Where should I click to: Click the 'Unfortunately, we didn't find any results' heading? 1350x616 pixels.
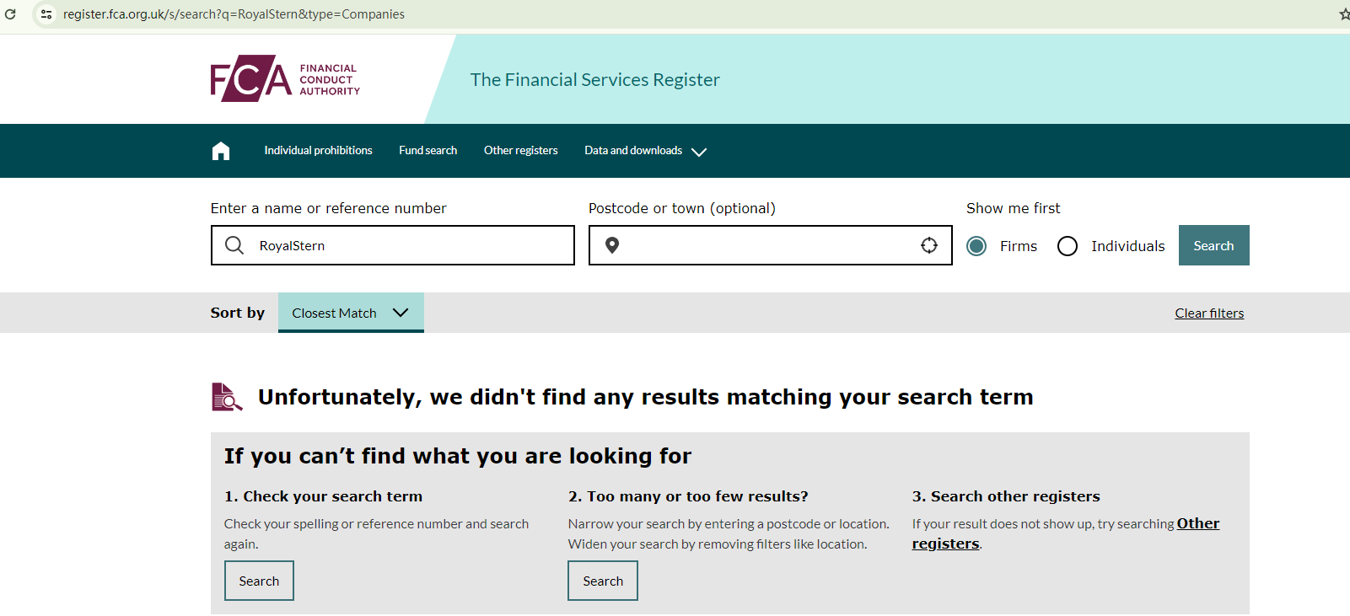click(x=646, y=397)
